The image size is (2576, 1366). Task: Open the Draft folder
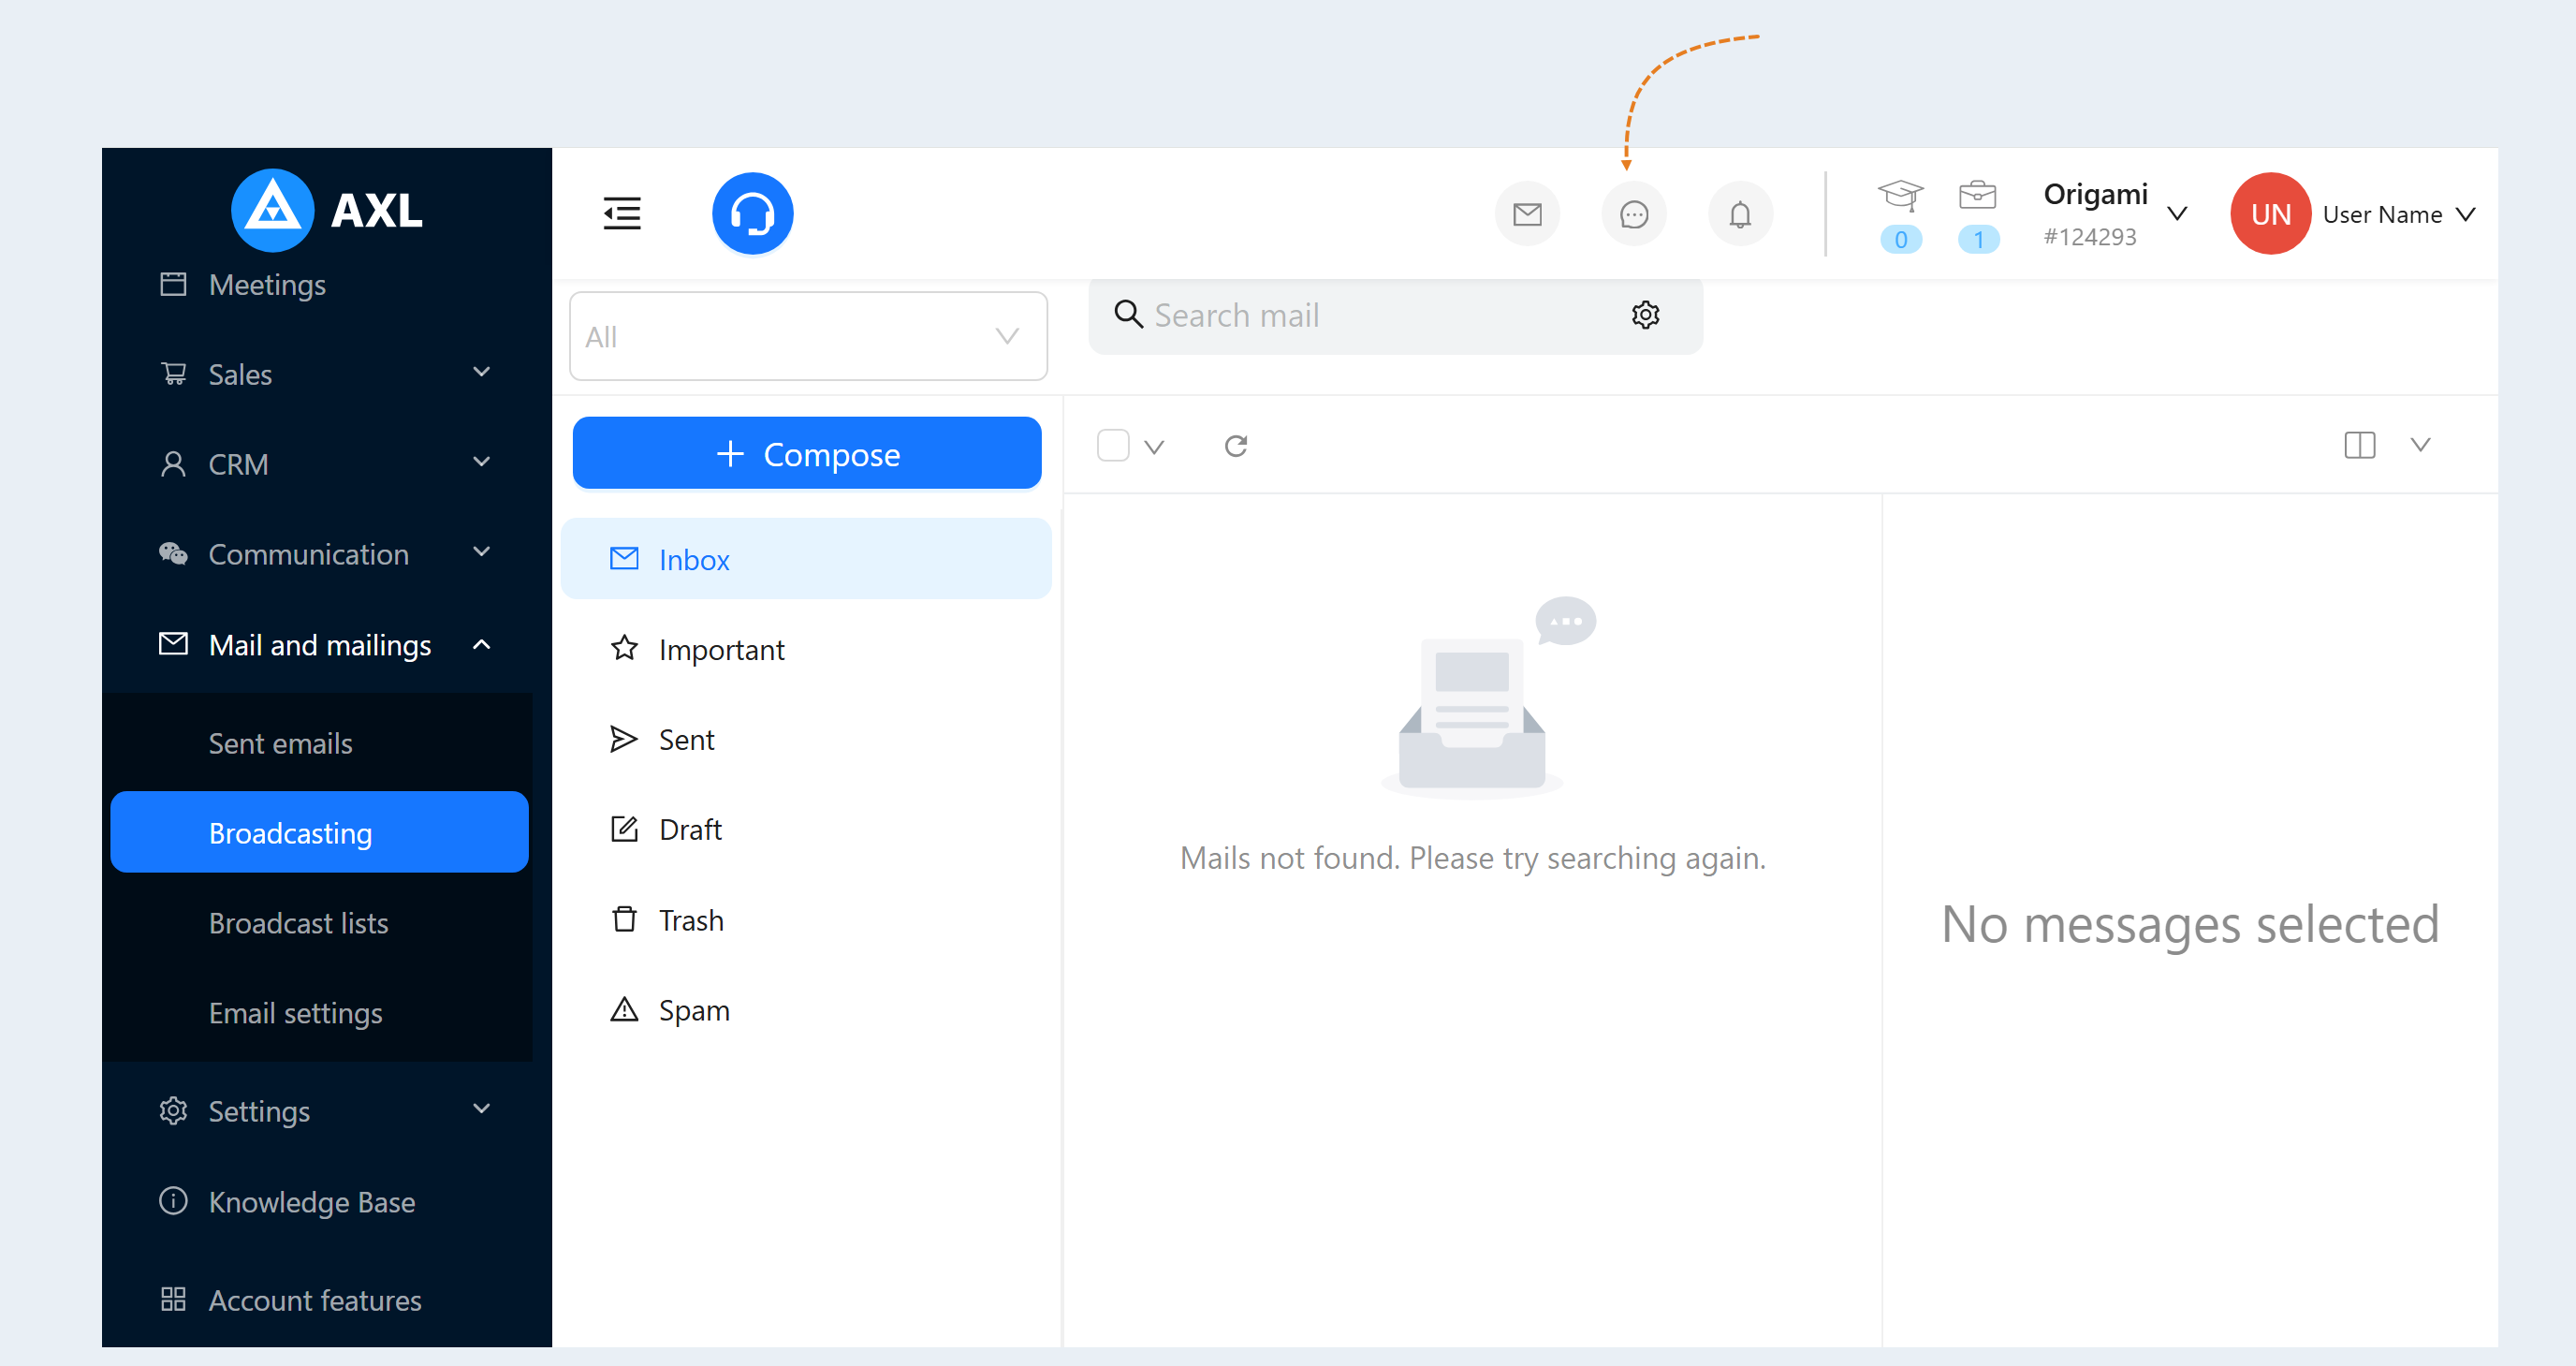pyautogui.click(x=806, y=829)
